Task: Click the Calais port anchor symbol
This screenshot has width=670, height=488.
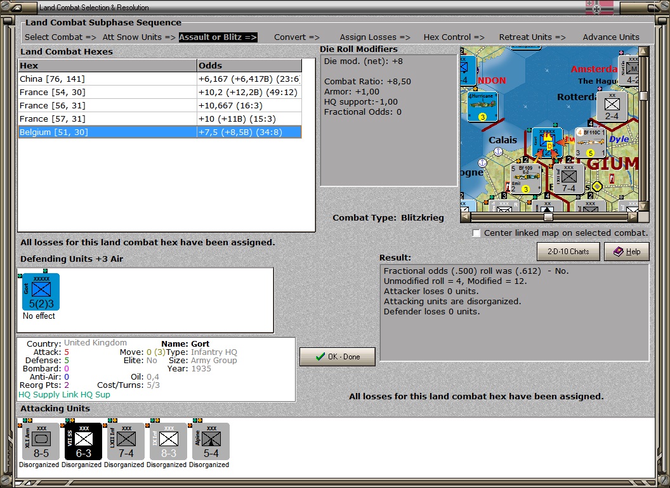Action: tap(498, 151)
